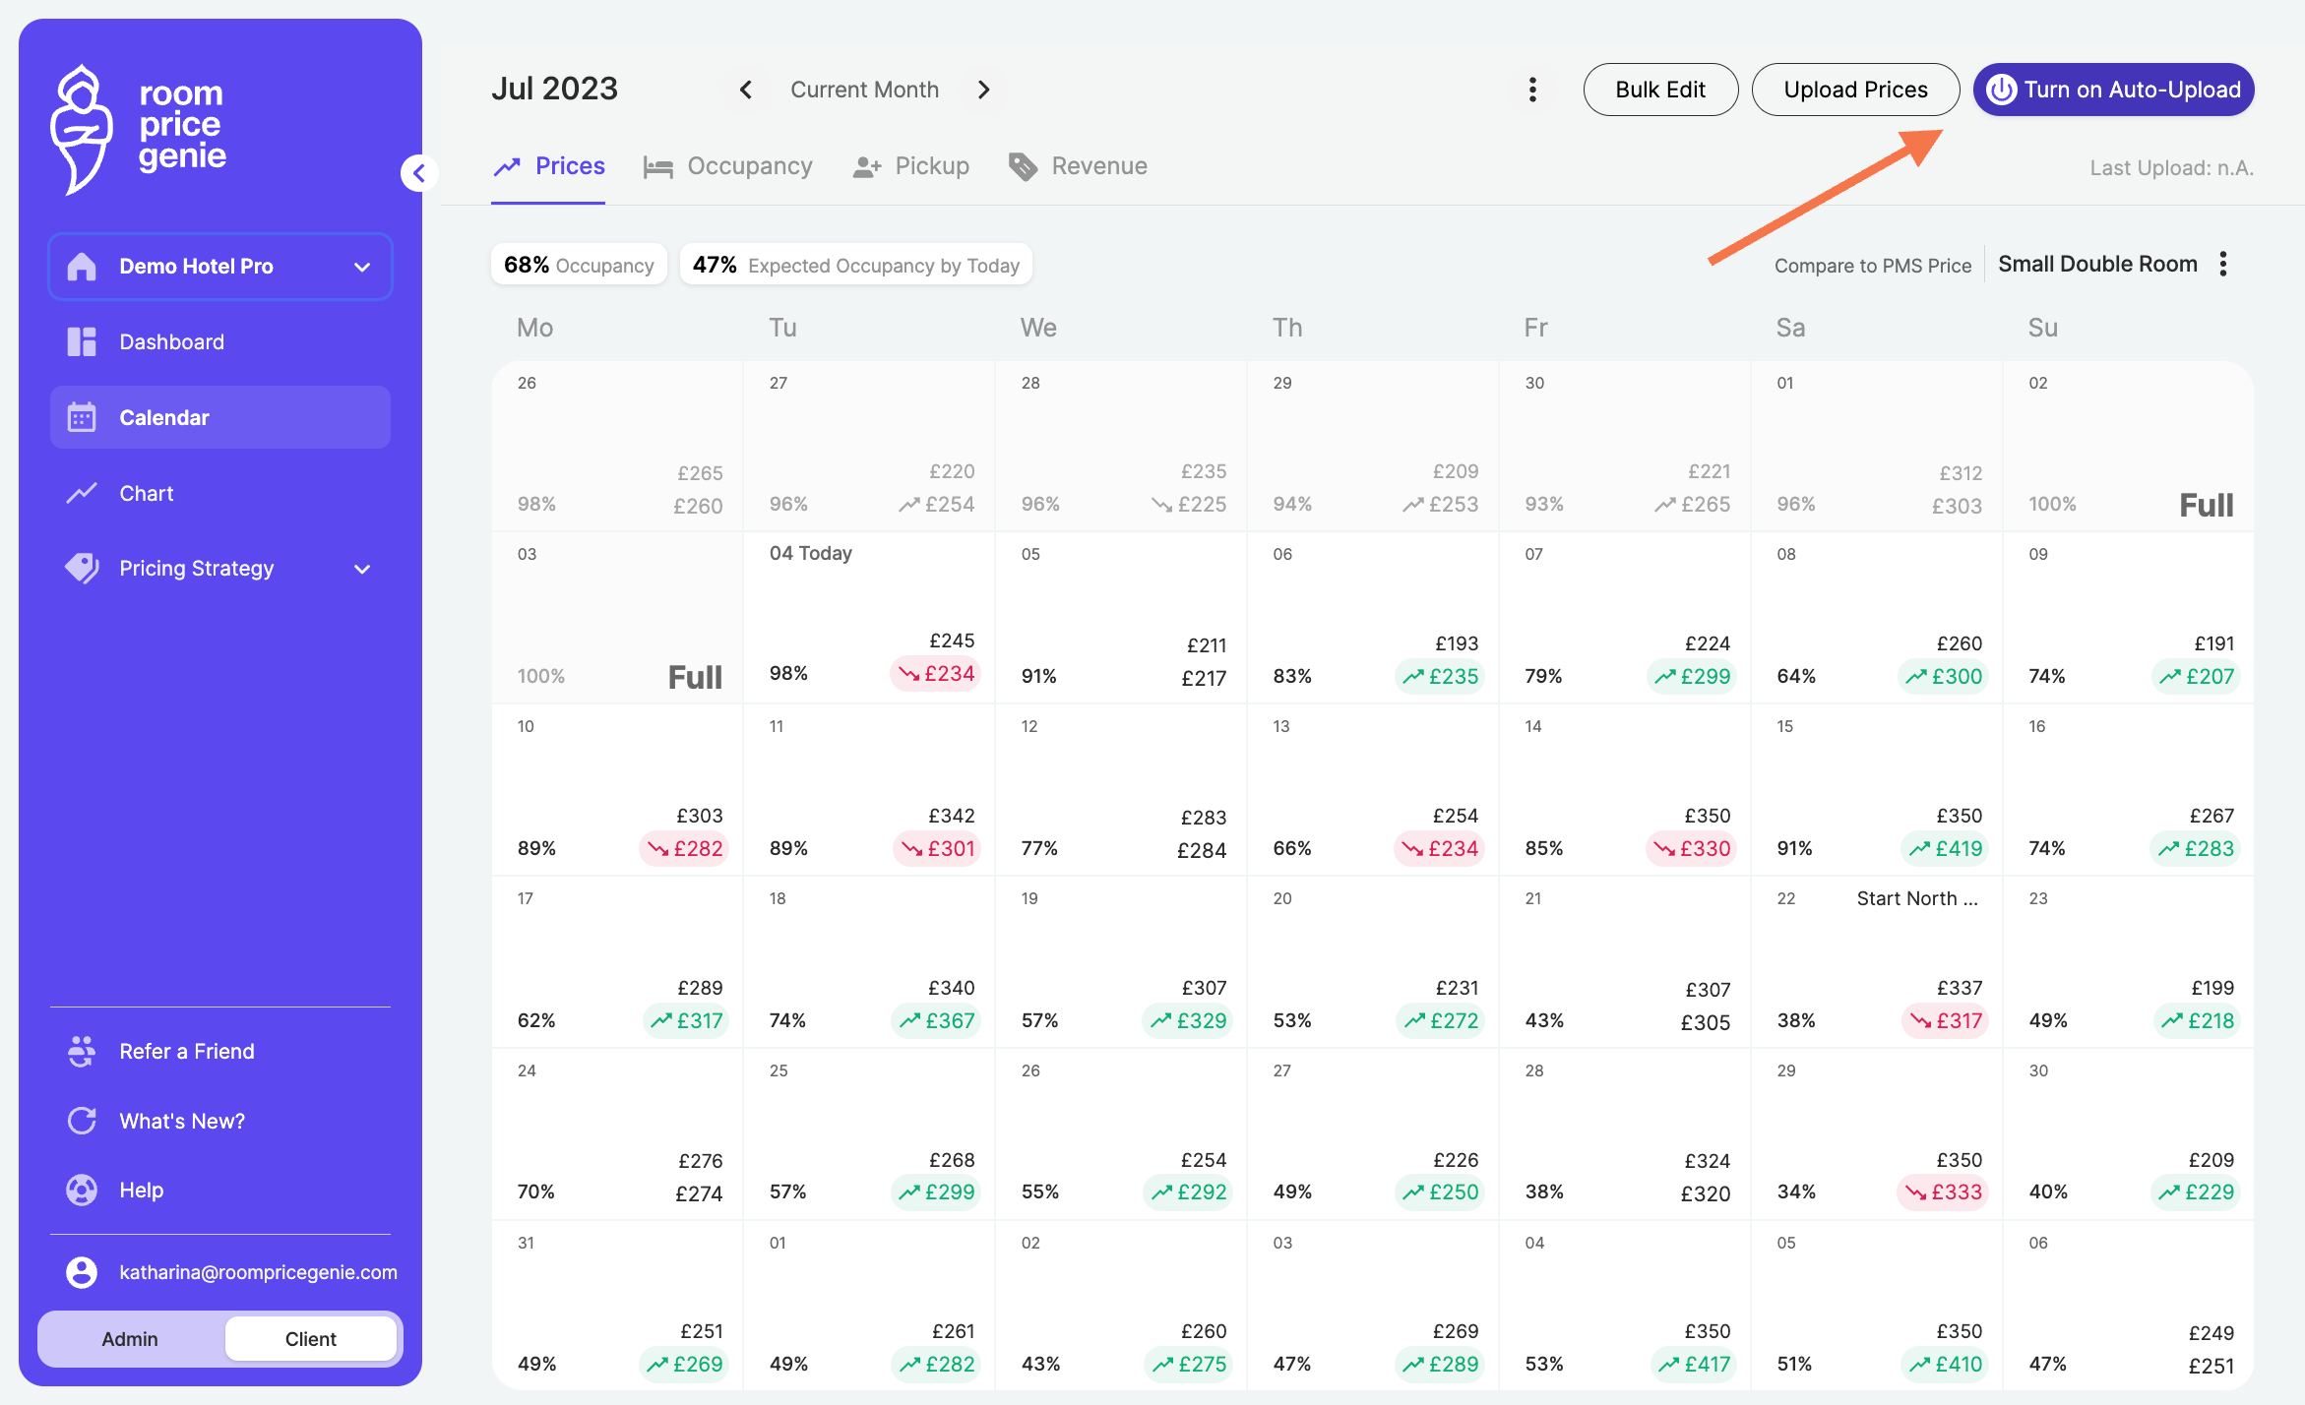Click the RoomPriceGenie logo
Viewport: 2305px width, 1405px height.
point(138,128)
